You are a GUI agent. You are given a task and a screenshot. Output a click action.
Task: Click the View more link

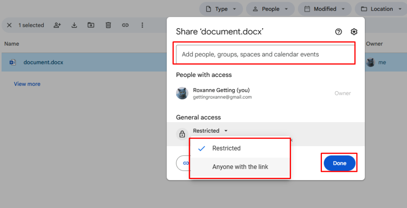[27, 84]
